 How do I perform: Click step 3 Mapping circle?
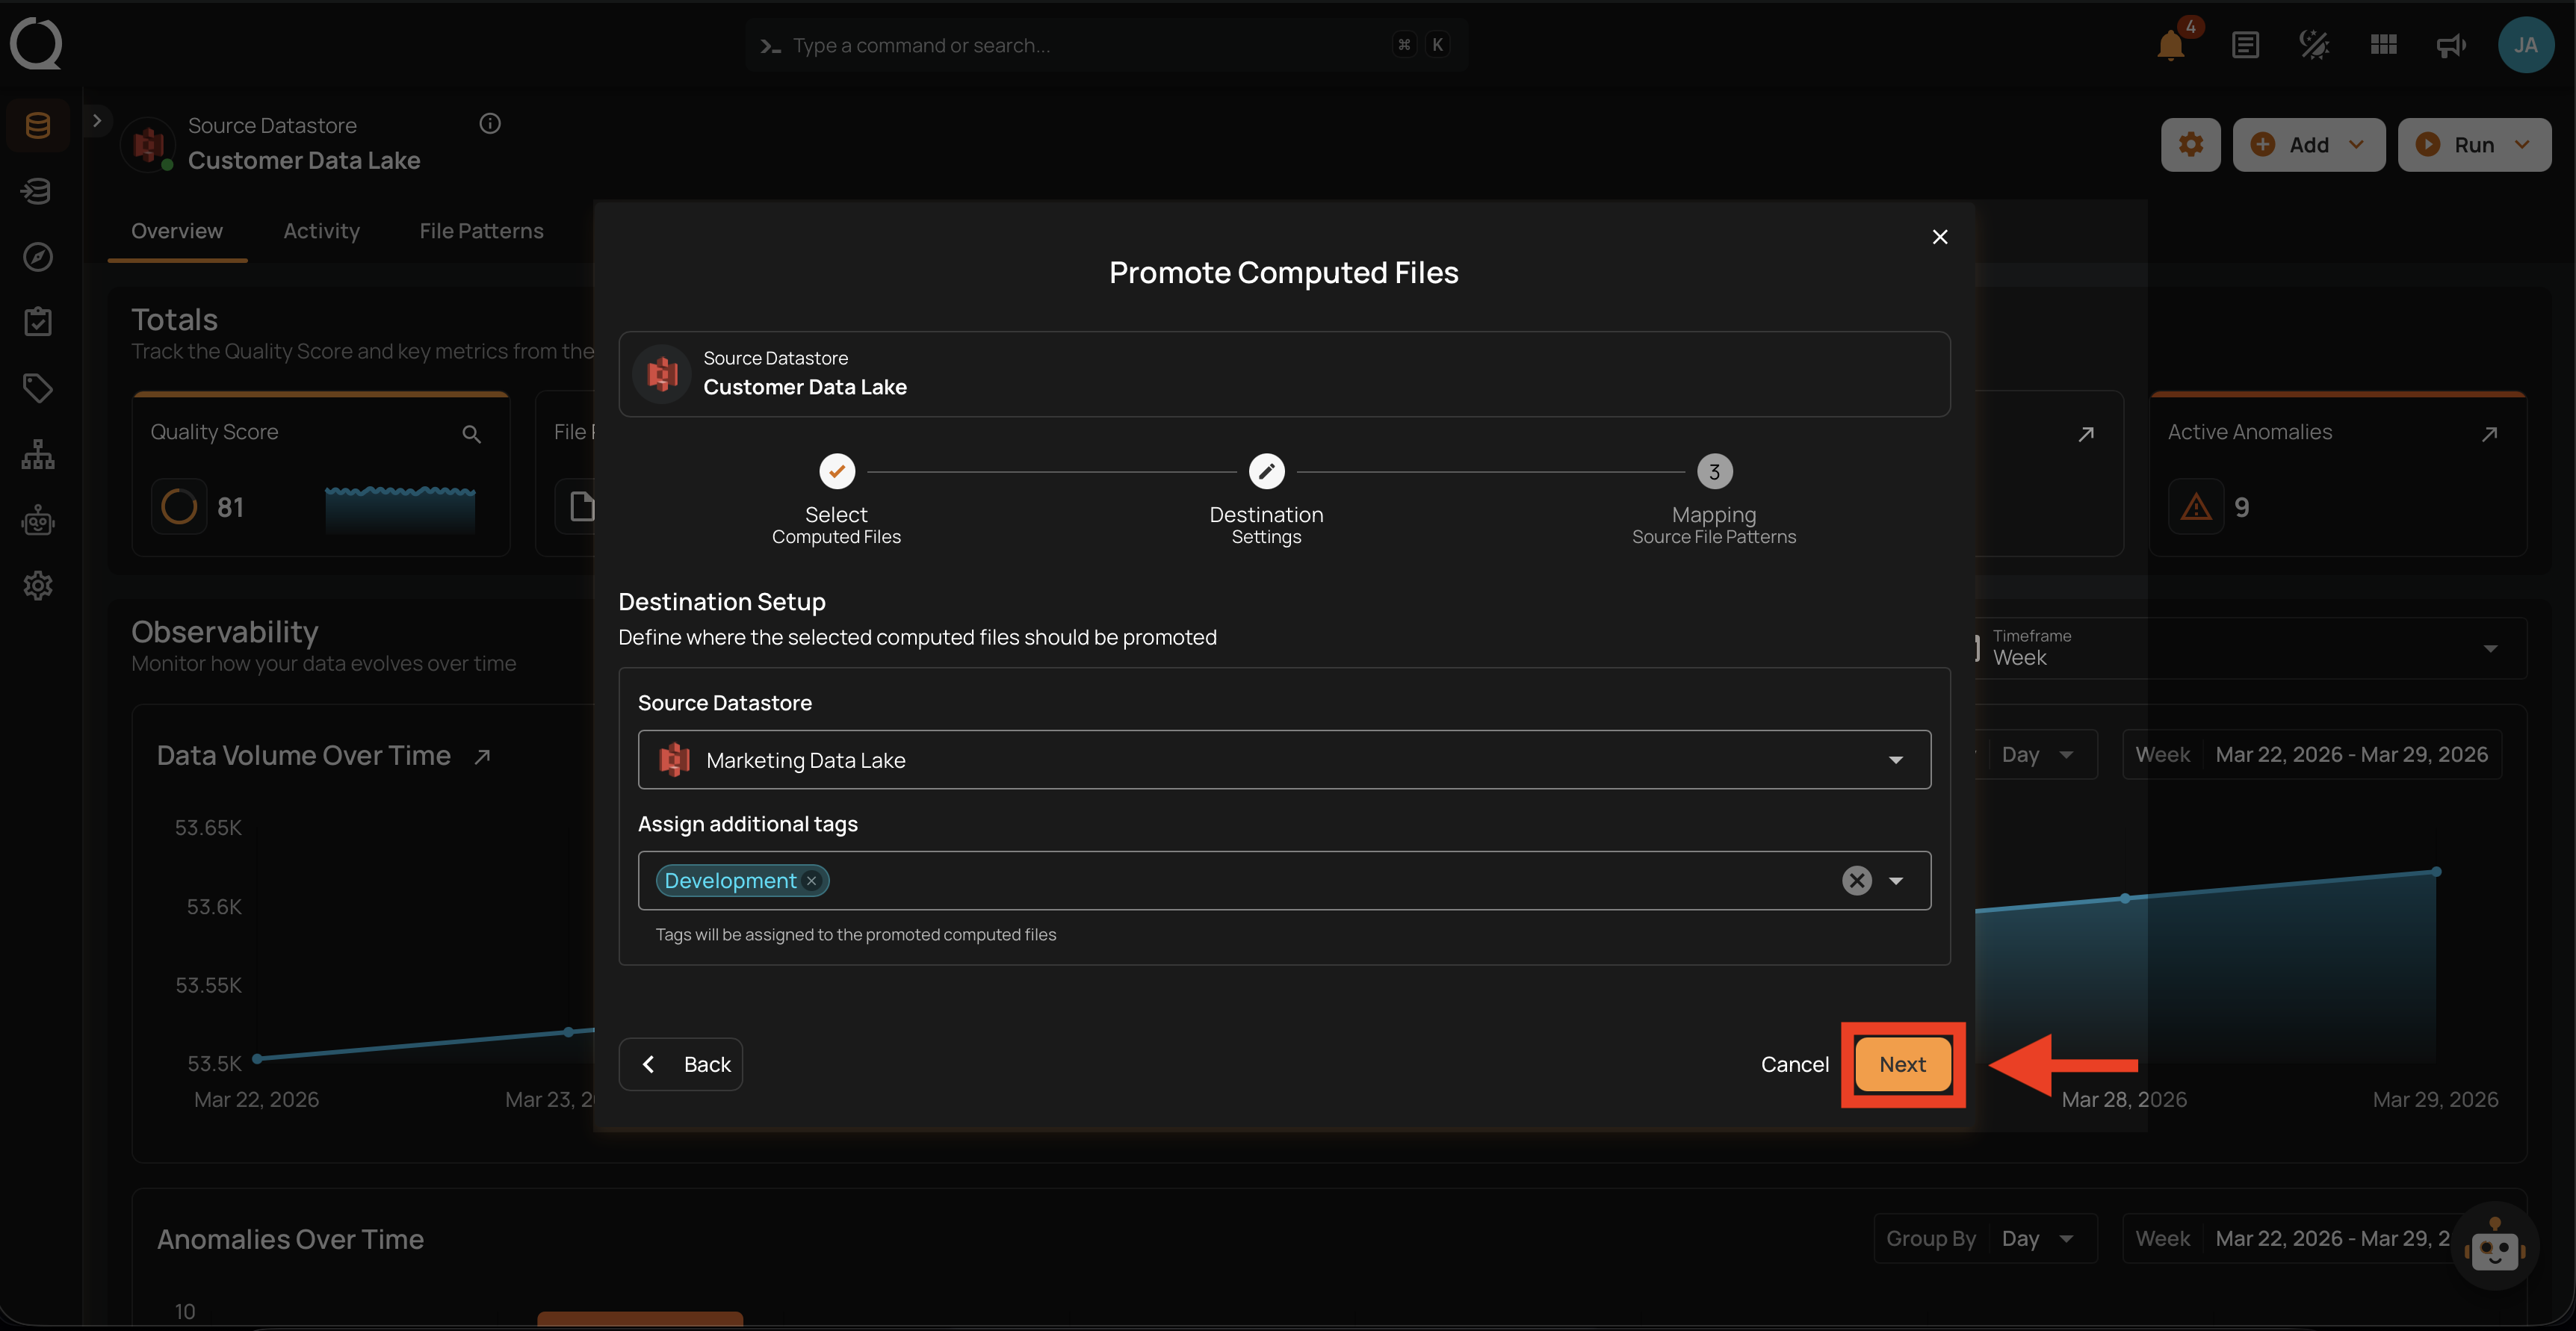point(1714,471)
